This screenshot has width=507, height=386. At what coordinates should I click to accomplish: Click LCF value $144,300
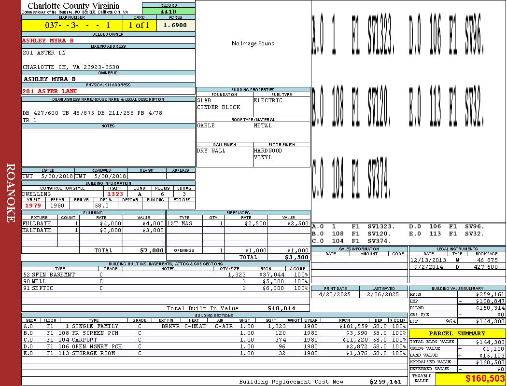coord(490,321)
